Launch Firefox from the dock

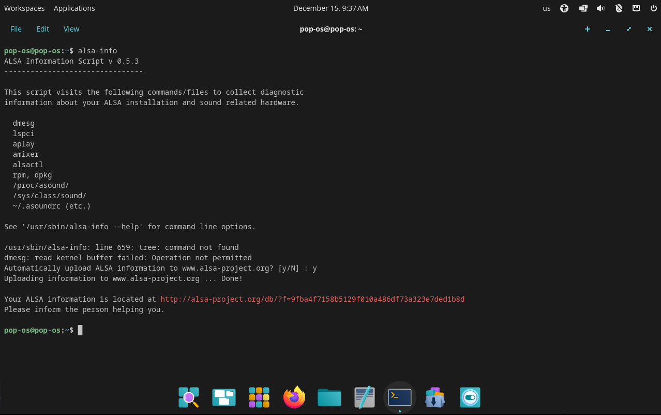point(294,397)
